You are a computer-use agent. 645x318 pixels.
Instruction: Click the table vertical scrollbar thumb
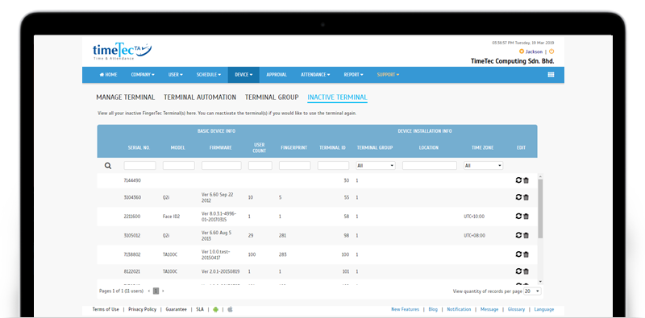540,209
